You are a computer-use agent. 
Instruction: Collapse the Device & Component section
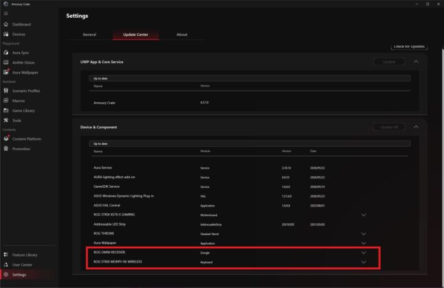(x=416, y=127)
